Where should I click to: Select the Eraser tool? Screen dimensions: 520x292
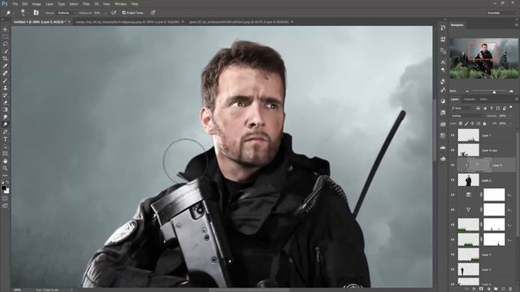5,102
